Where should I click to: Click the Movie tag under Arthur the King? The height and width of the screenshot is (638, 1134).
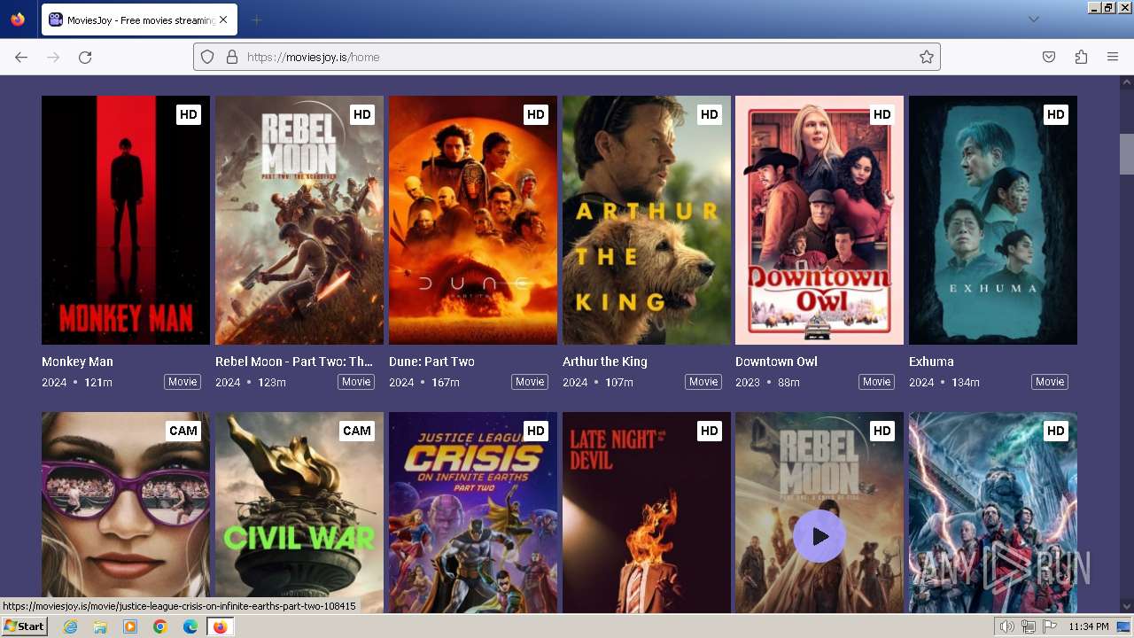point(703,382)
